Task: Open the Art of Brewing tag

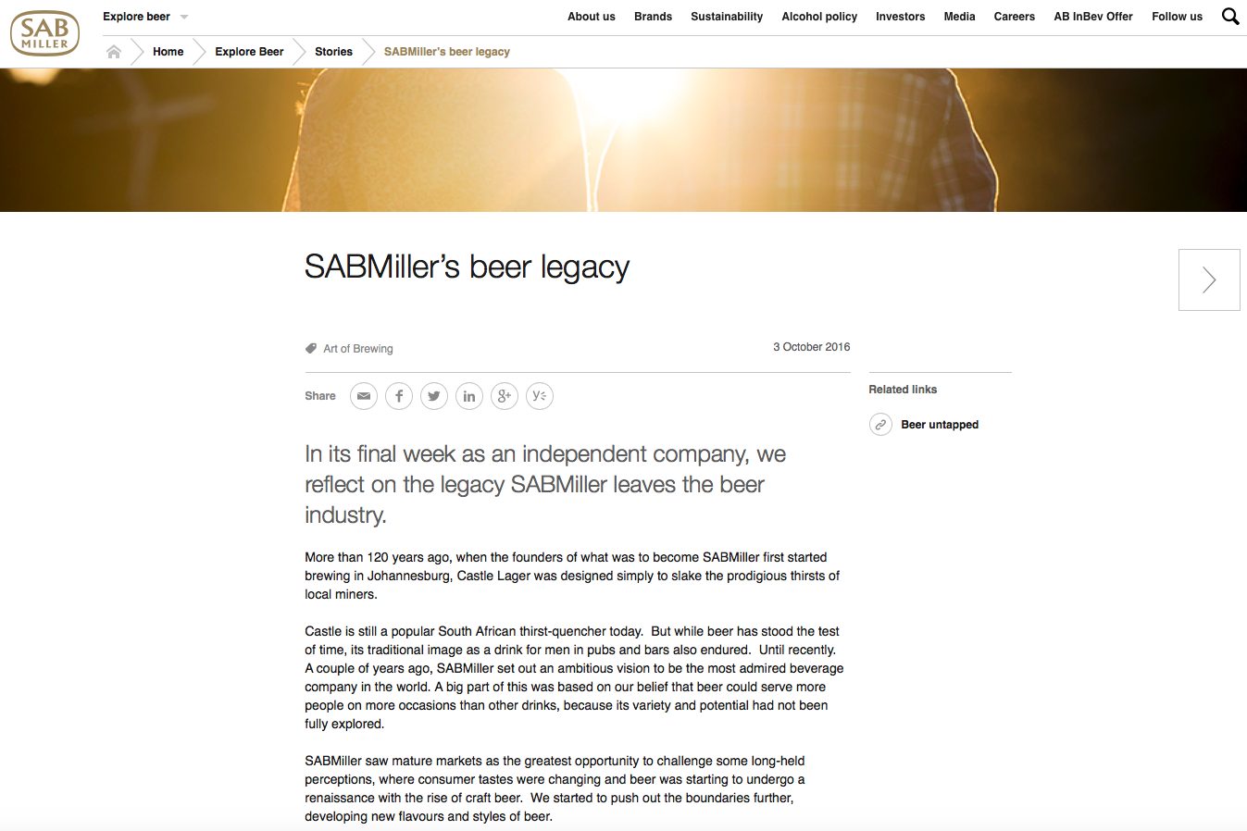Action: [358, 349]
